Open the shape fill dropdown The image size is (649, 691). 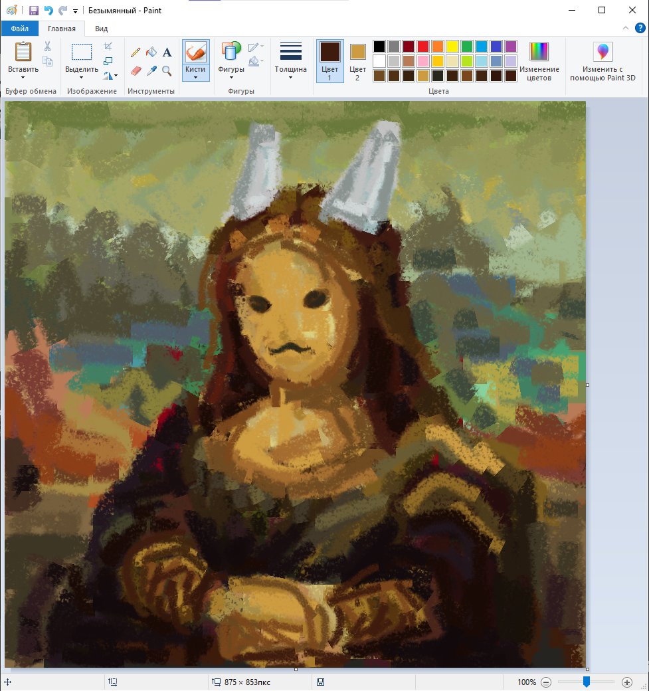pyautogui.click(x=256, y=61)
